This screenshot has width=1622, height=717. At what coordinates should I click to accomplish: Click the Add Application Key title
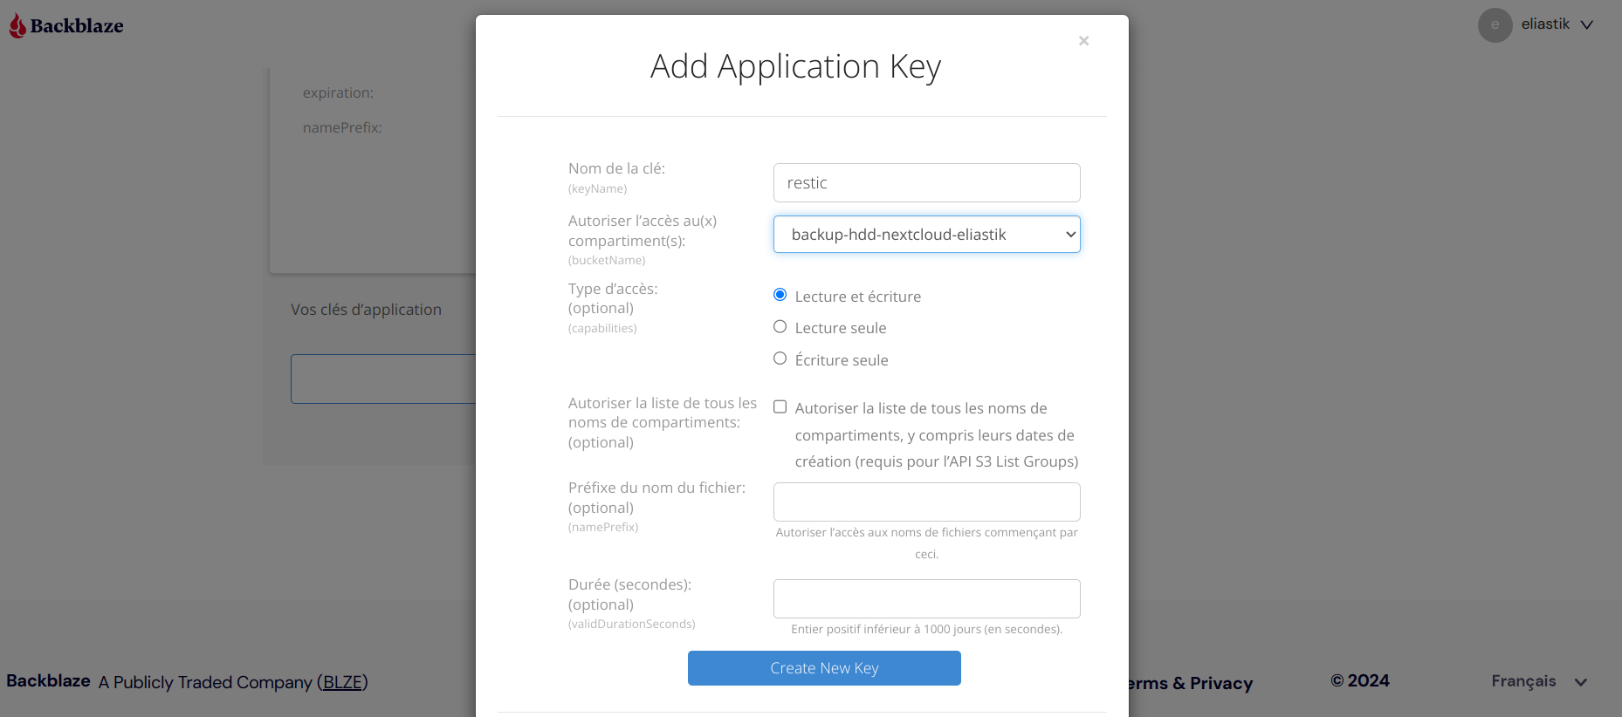tap(795, 66)
